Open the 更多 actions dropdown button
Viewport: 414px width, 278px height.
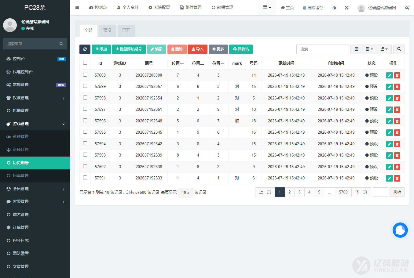point(218,49)
